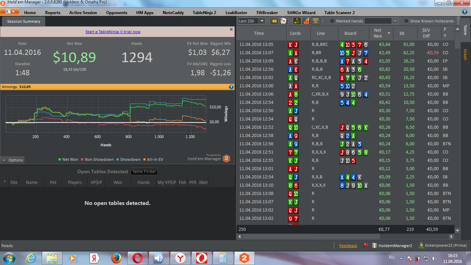Open the Hold'em Manager application menu button

pyautogui.click(x=10, y=11)
